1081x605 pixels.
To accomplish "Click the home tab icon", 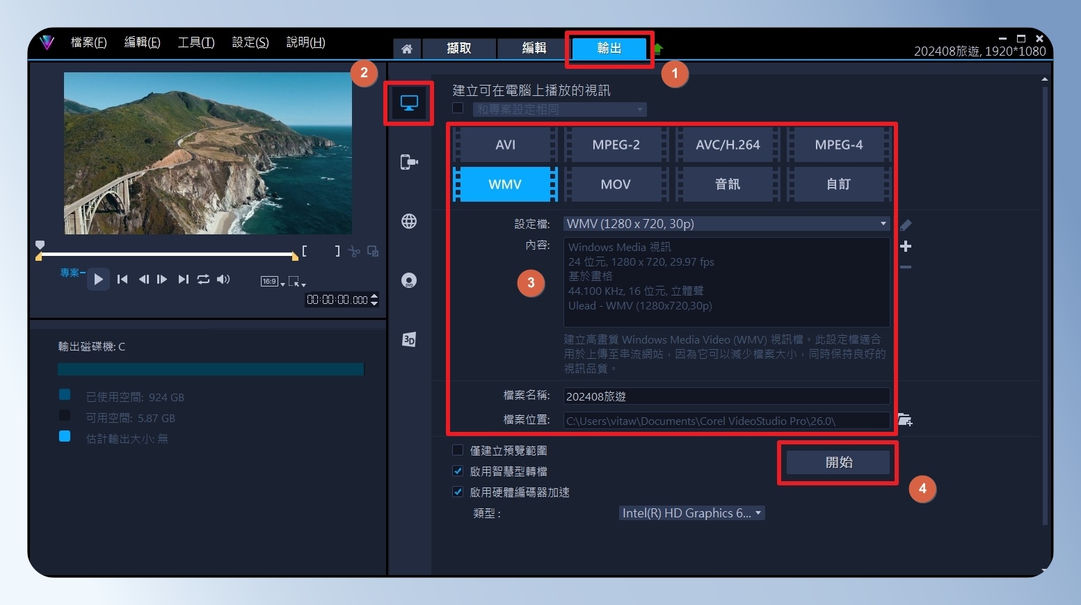I will [x=407, y=49].
